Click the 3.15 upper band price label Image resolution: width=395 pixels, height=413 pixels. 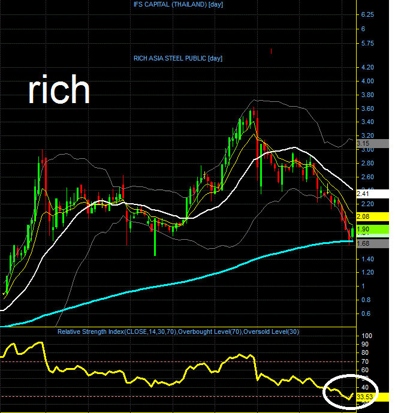pyautogui.click(x=372, y=143)
